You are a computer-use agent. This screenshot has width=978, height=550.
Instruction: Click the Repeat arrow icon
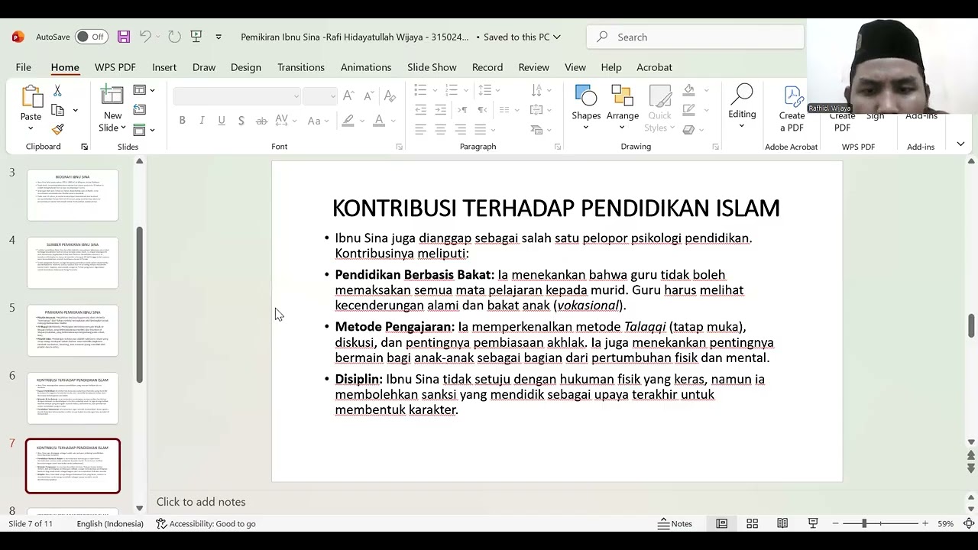coord(174,37)
